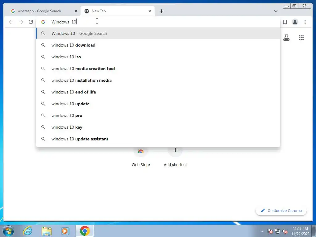Click the Customize Chrome button
The height and width of the screenshot is (237, 316).
tap(281, 210)
